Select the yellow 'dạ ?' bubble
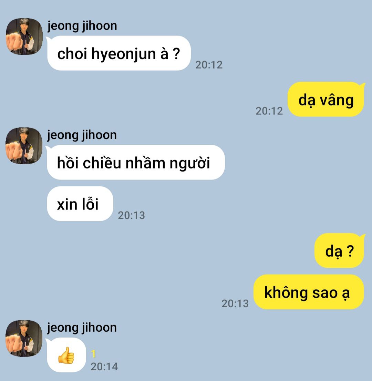Screen dimensions: 372x381 (x=339, y=250)
